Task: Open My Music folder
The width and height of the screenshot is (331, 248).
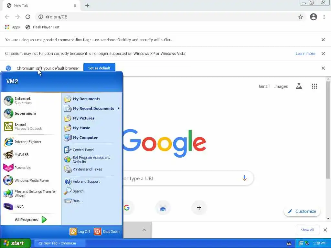Action: click(x=92, y=128)
